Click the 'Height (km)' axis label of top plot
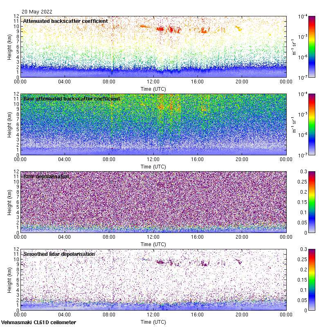This screenshot has height=327, width=319. pos(10,46)
